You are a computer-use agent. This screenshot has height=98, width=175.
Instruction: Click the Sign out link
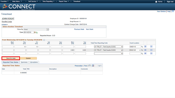tap(170, 2)
